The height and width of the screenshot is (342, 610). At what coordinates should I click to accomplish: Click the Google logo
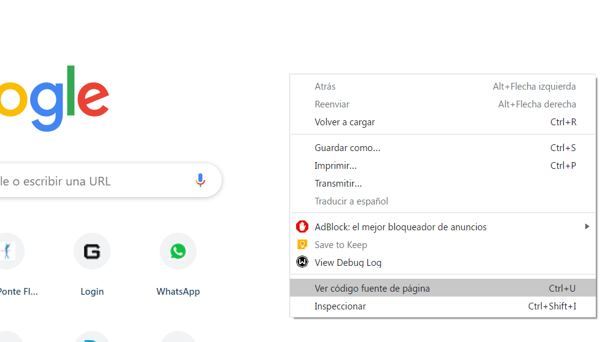tap(55, 99)
